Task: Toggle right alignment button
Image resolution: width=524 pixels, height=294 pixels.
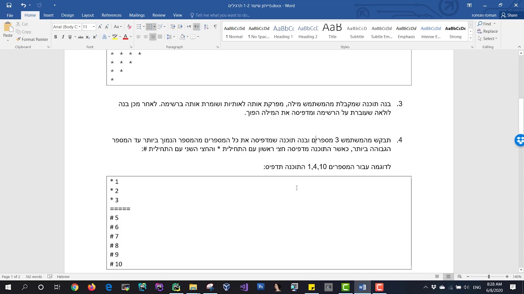Action: click(153, 37)
